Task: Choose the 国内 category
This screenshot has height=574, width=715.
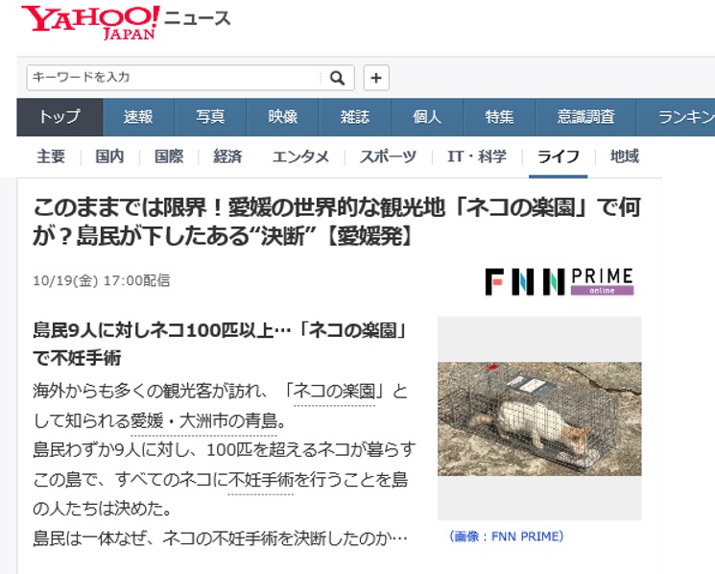Action: pos(109,156)
